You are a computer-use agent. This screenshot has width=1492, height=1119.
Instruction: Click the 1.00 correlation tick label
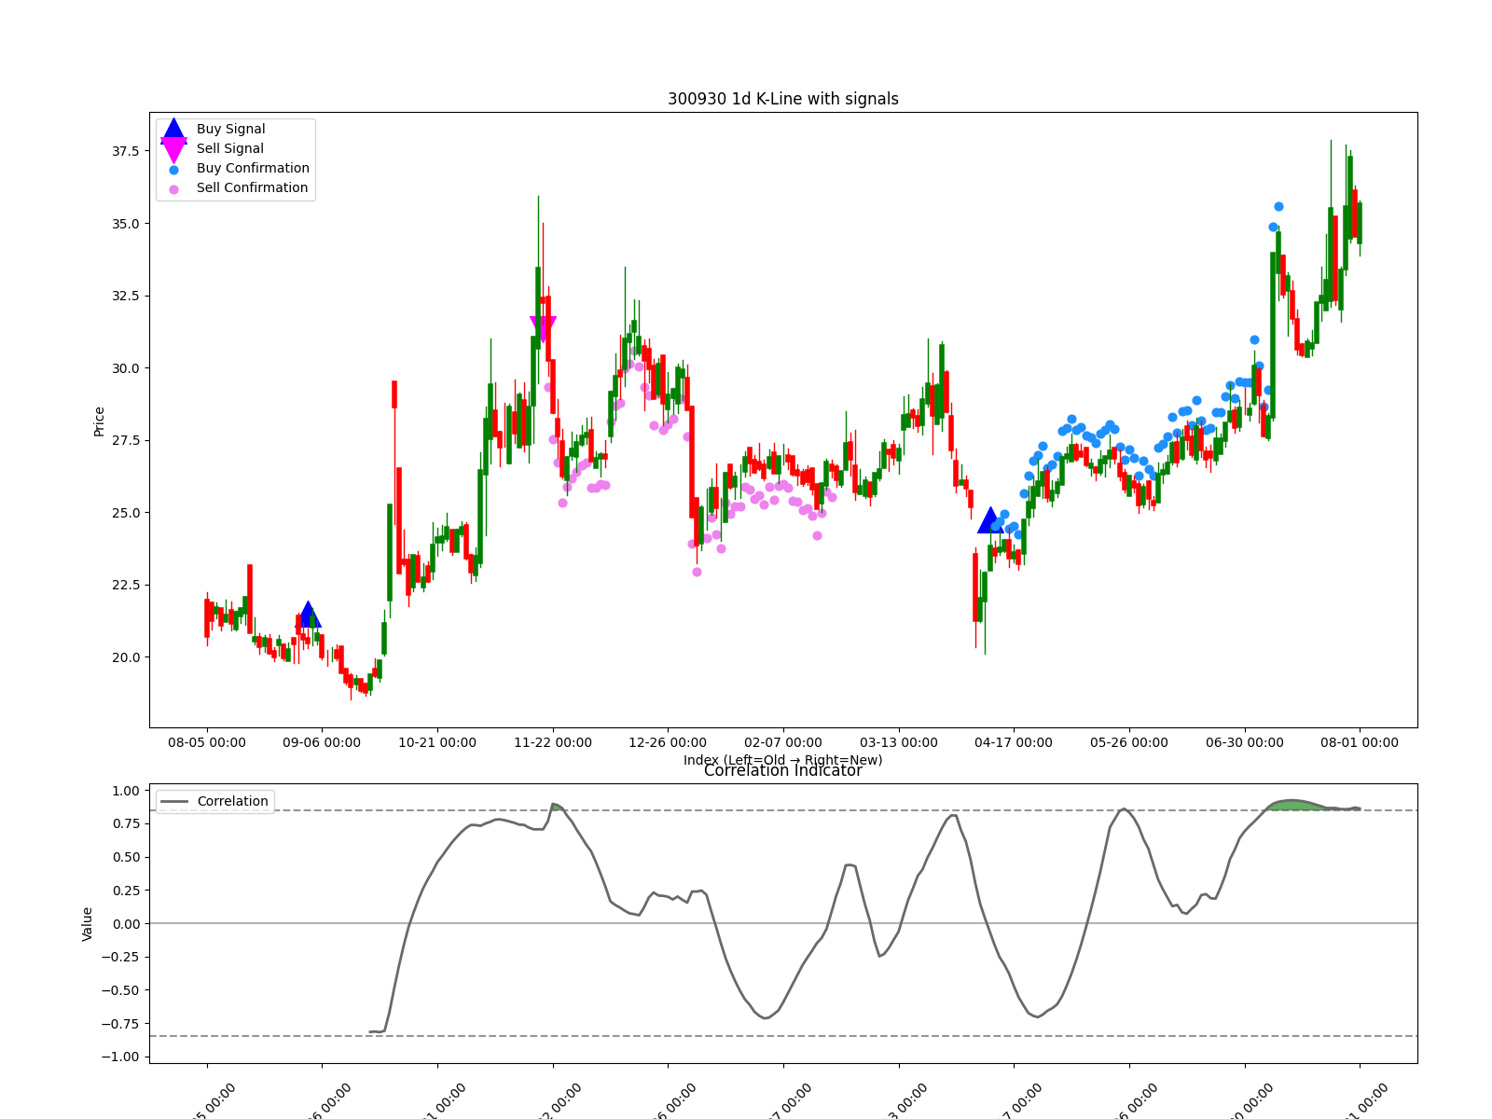pos(125,791)
